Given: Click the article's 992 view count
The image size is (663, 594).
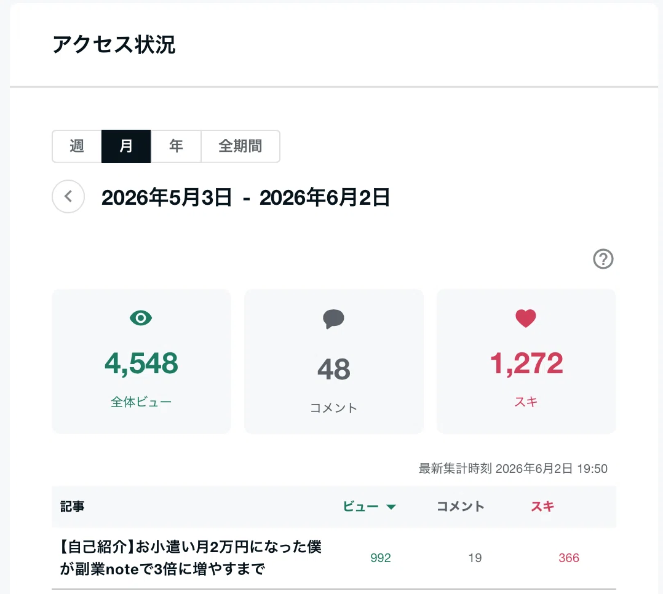Looking at the screenshot, I should [x=381, y=558].
